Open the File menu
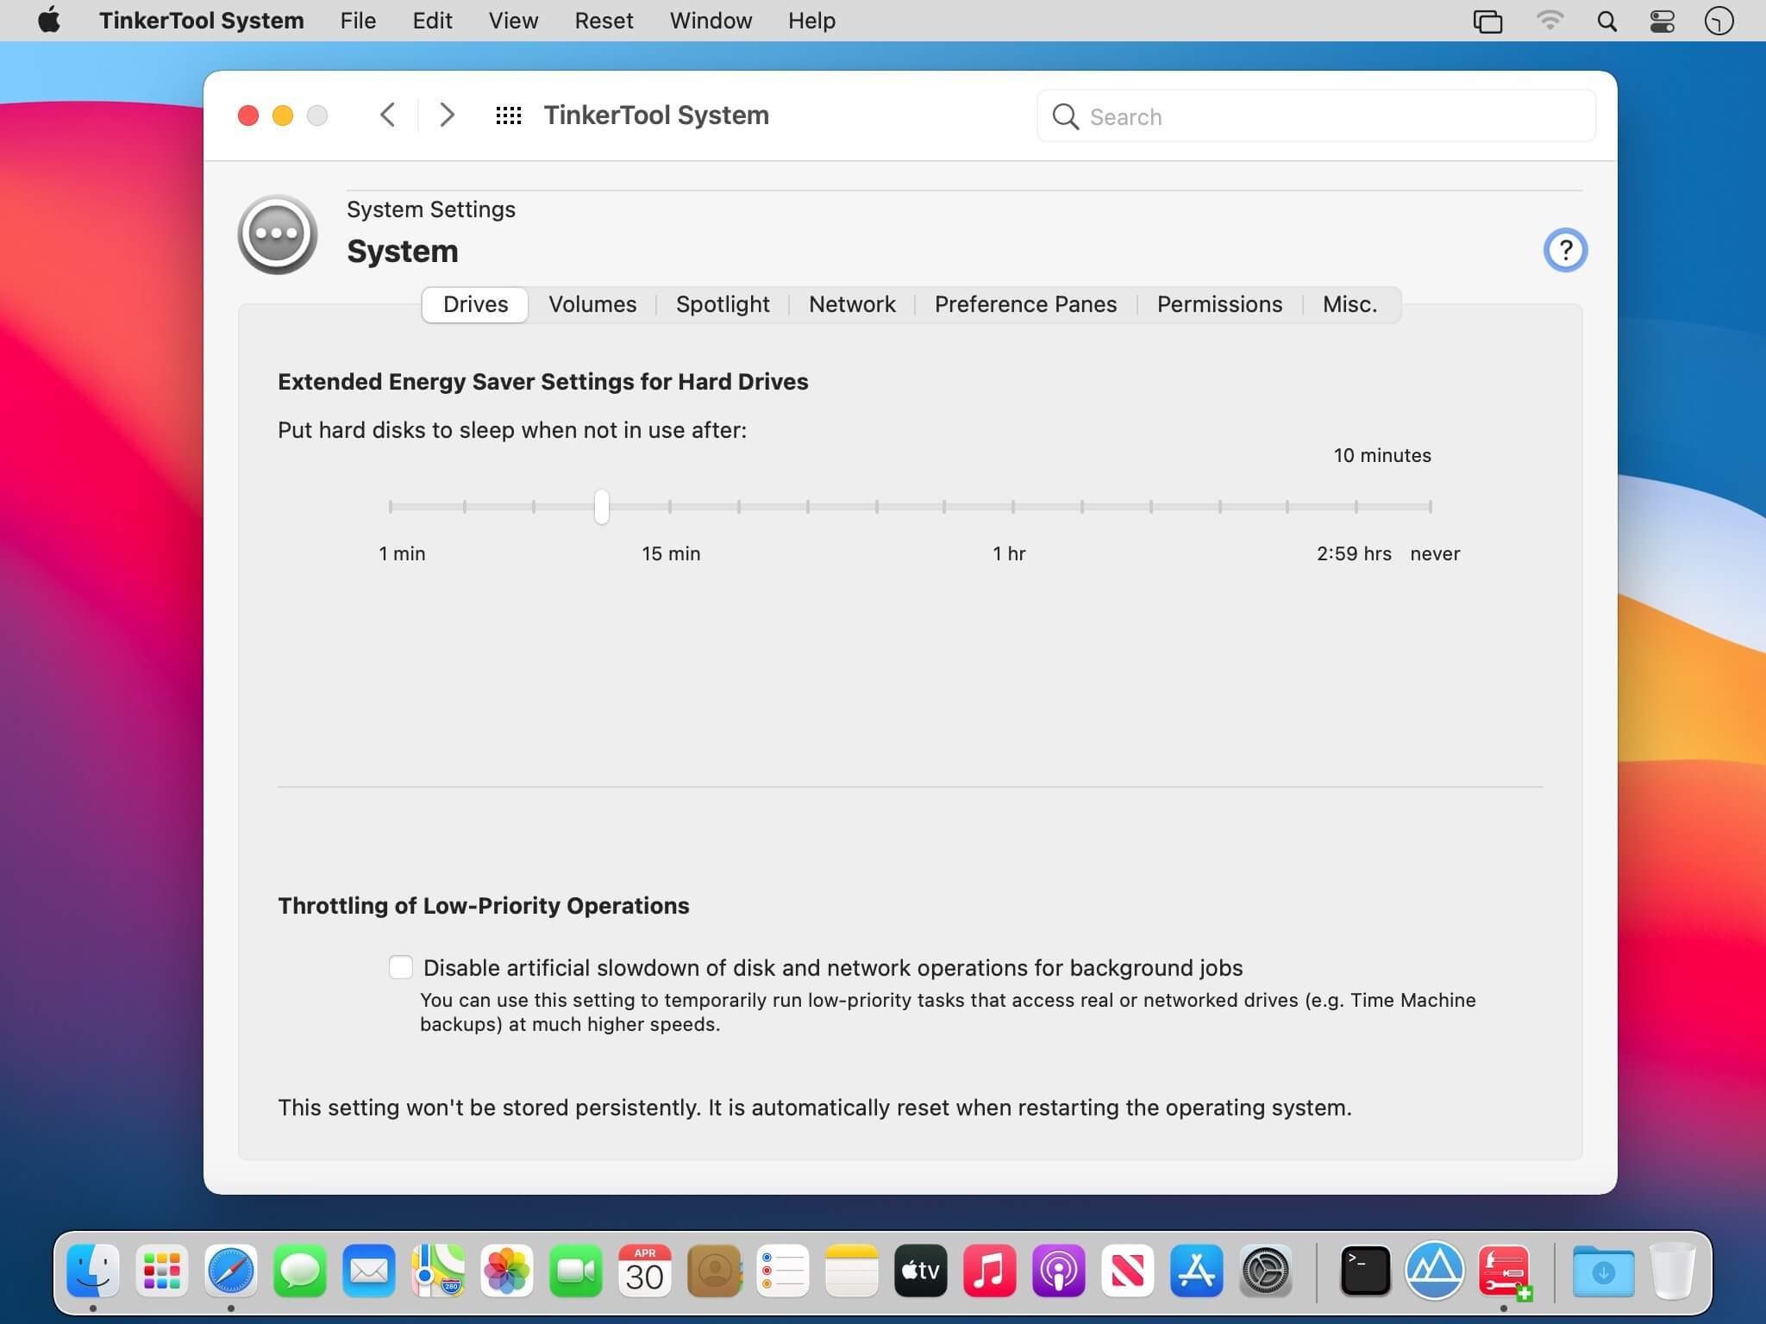The height and width of the screenshot is (1324, 1766). (x=358, y=21)
